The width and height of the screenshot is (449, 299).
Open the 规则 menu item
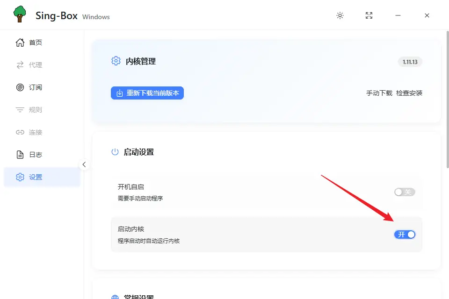(x=36, y=110)
